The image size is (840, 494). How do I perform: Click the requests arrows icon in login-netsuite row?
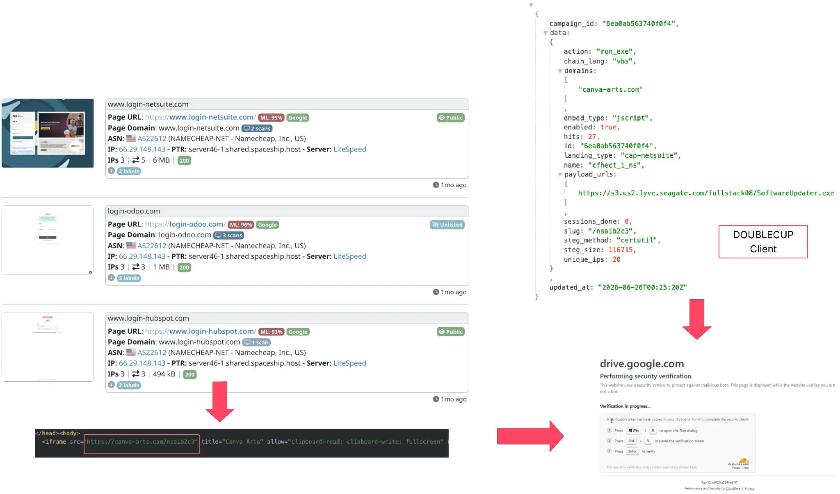(x=135, y=160)
